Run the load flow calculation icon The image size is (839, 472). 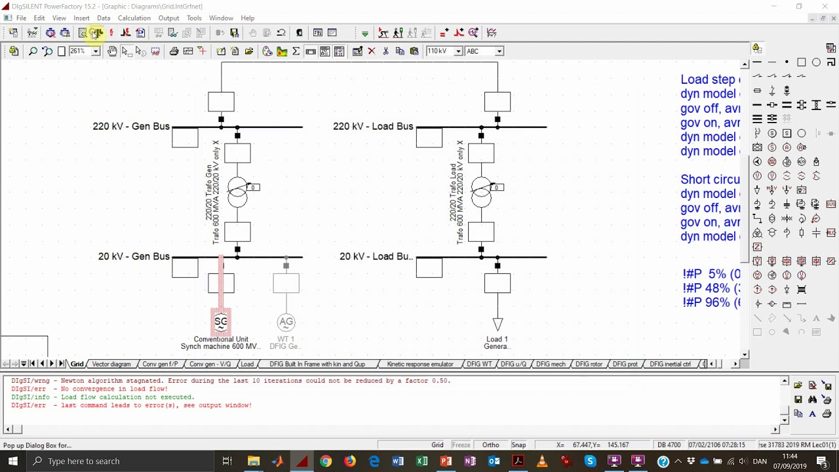97,33
